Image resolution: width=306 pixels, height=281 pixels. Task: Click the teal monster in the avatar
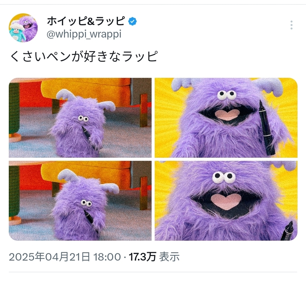click(x=17, y=33)
